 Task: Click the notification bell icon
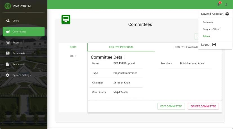(x=218, y=4)
